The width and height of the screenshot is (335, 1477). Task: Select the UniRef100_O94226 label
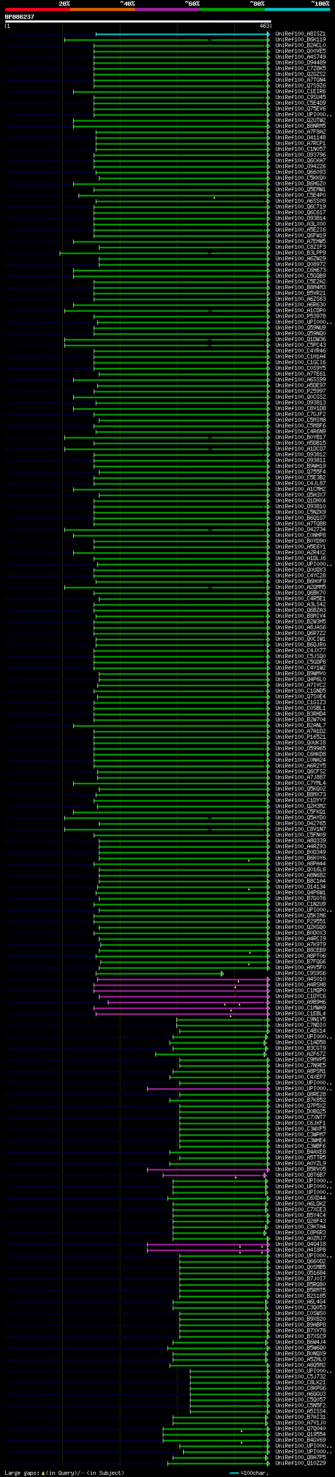(300, 167)
